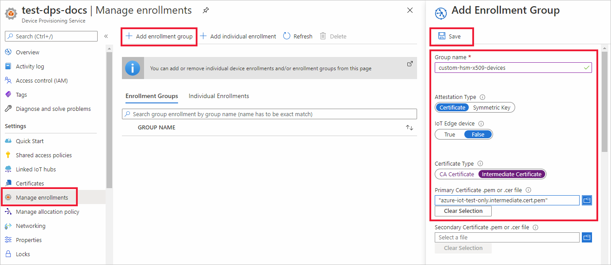This screenshot has width=611, height=265.
Task: Clear the Primary Certificate selection
Action: (x=463, y=211)
